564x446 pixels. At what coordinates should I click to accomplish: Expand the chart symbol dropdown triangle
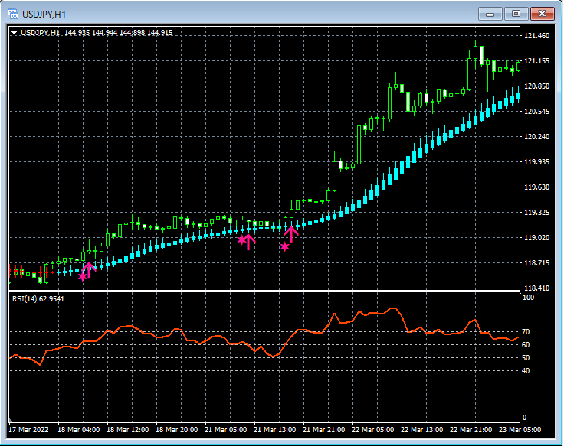click(14, 33)
